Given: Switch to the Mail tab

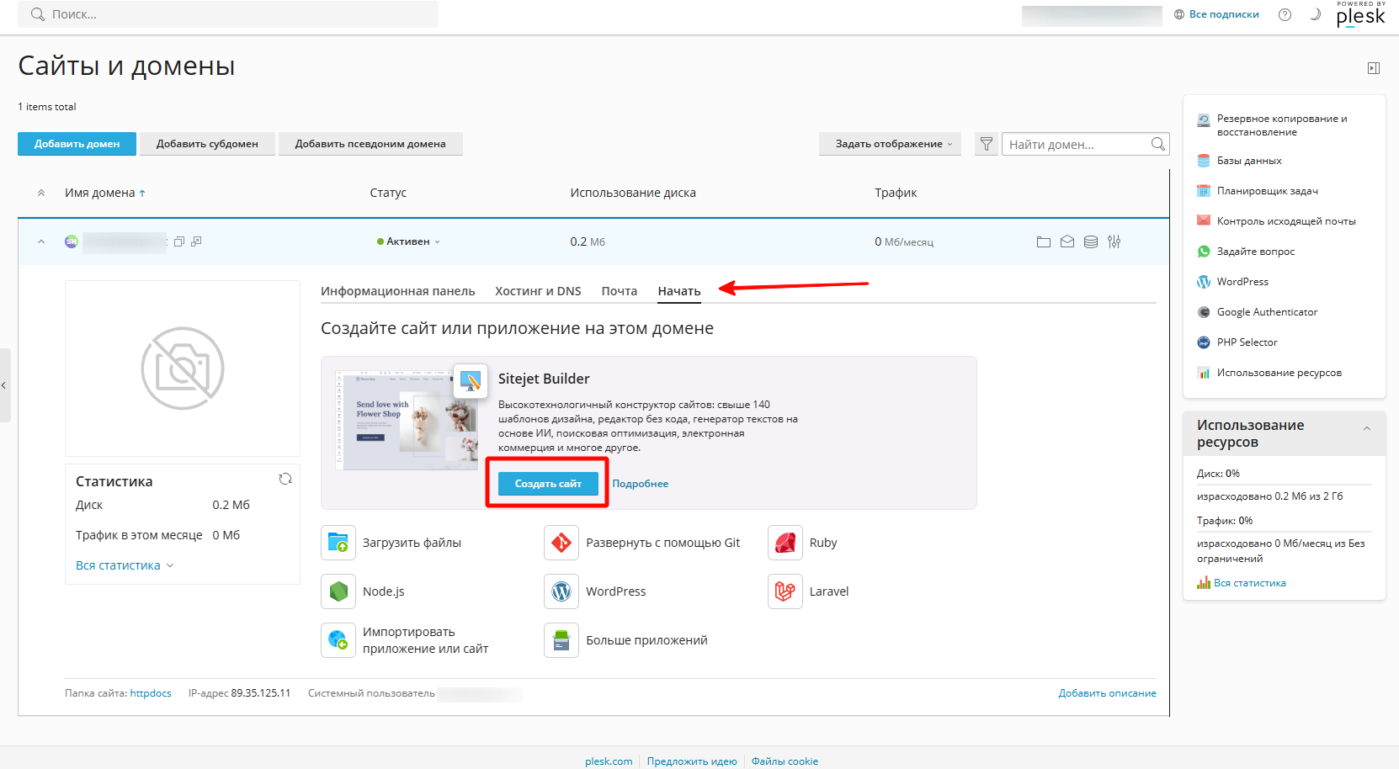Looking at the screenshot, I should [620, 291].
